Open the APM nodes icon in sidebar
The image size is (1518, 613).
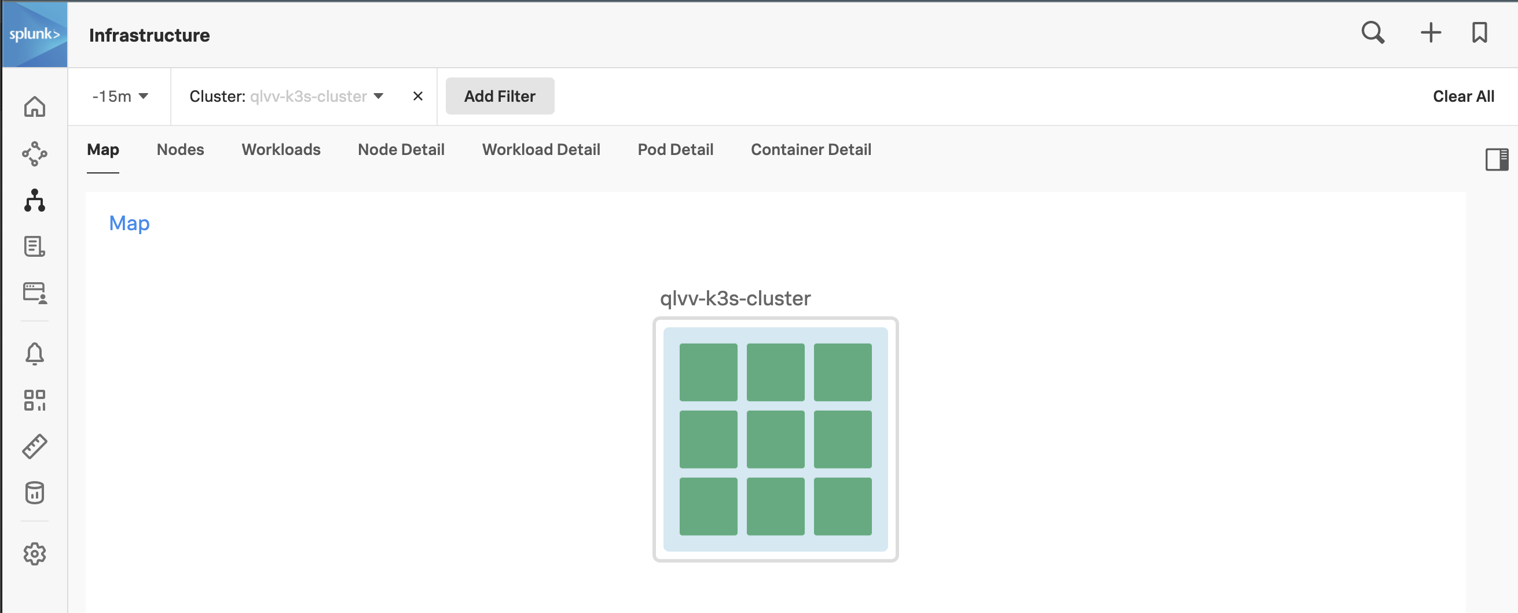(x=35, y=154)
